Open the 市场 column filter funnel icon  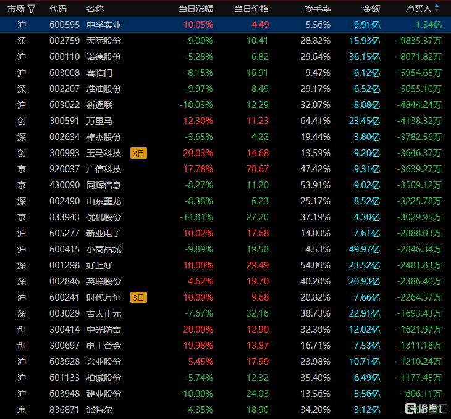32,9
